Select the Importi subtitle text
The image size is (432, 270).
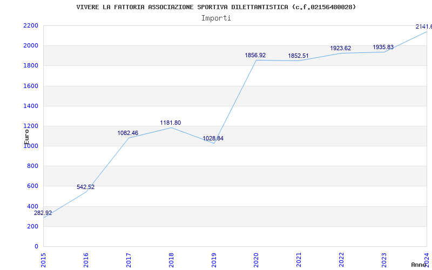pos(216,18)
